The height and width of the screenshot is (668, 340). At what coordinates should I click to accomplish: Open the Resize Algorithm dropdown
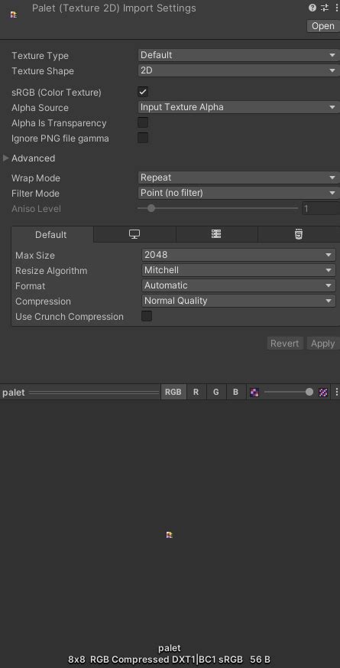coord(238,270)
